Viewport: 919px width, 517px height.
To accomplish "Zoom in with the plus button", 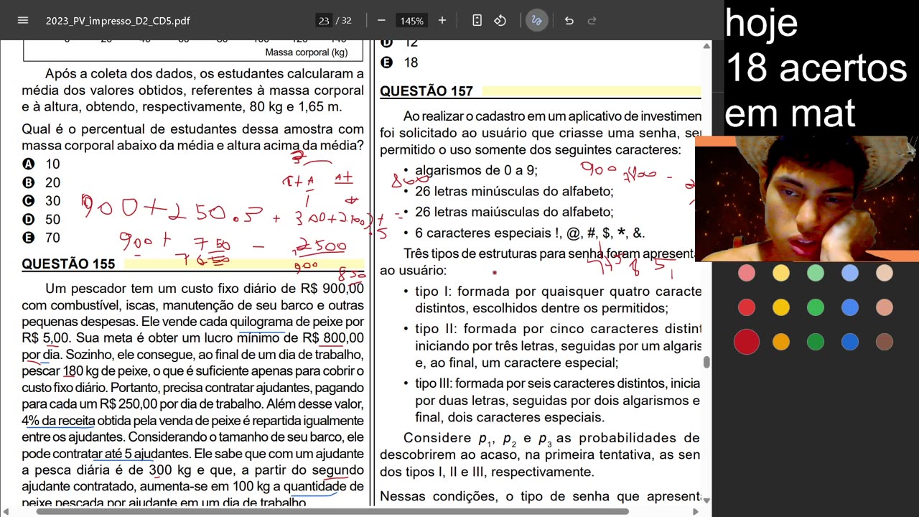I will coord(442,20).
